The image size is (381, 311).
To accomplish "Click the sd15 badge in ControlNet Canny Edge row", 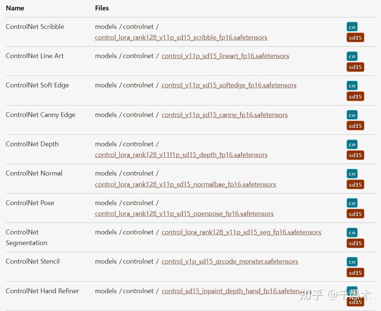I will pos(355,126).
